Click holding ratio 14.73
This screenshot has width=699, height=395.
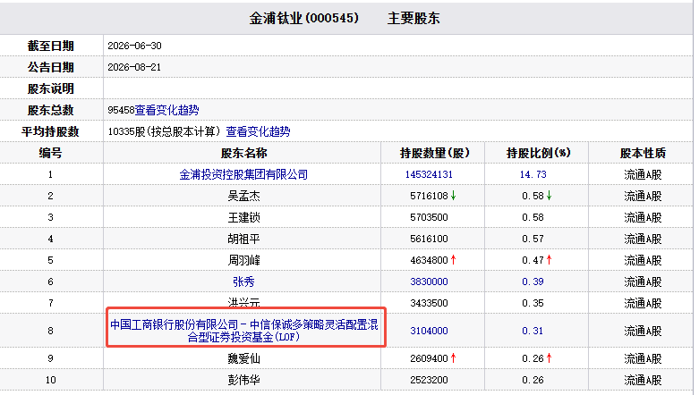click(x=533, y=174)
